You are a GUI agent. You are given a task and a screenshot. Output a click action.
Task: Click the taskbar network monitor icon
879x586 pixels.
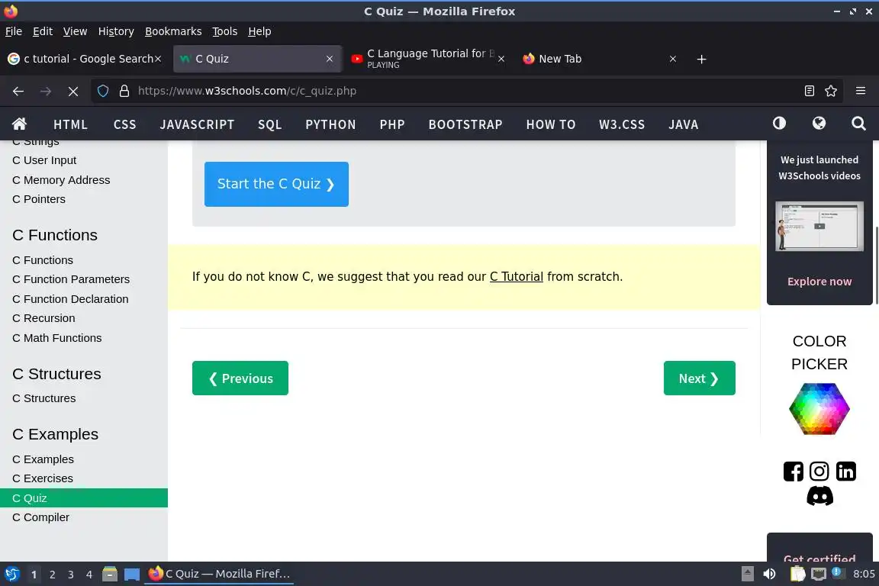tap(819, 574)
